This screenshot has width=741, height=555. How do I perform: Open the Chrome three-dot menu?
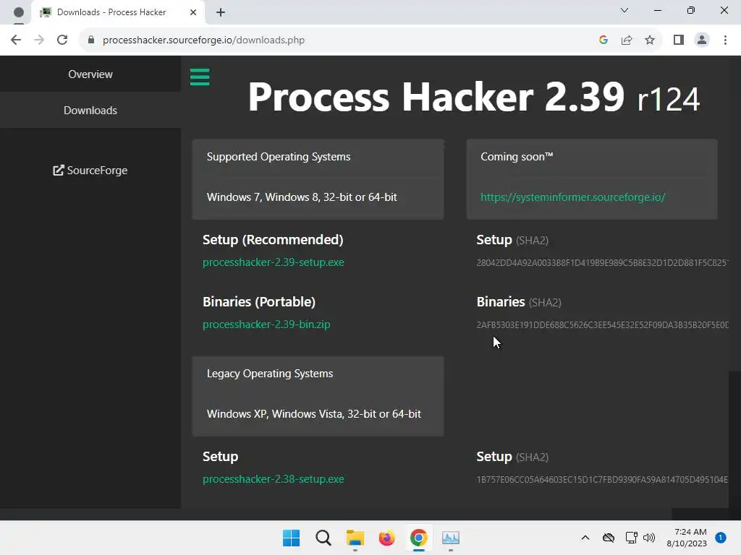(725, 40)
